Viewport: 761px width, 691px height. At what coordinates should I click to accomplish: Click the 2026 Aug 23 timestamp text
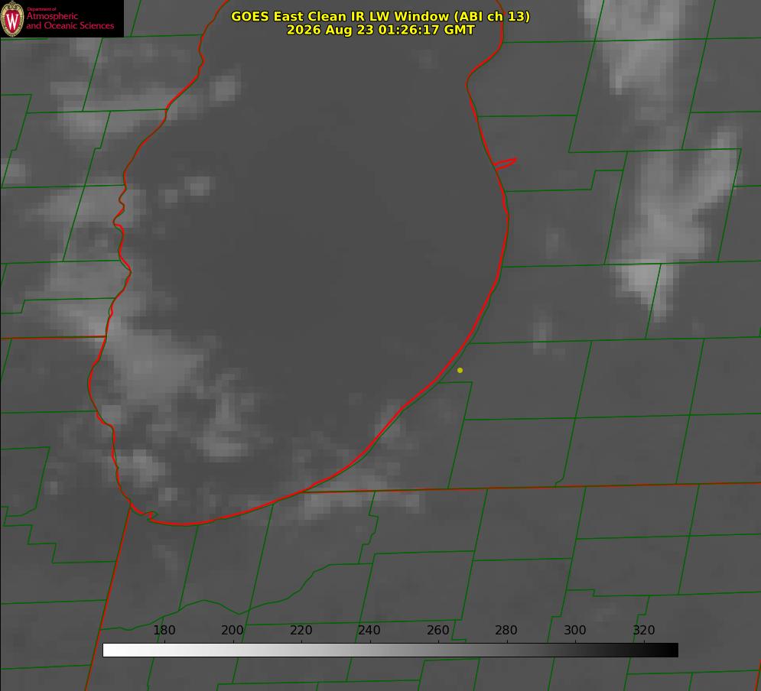[x=380, y=30]
